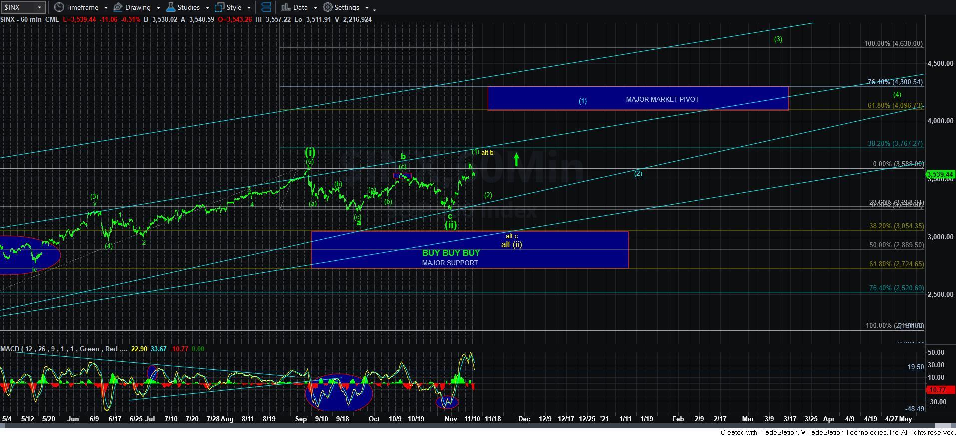Click the blue stacked-panels icon in toolbar
This screenshot has width=956, height=436.
point(266,7)
